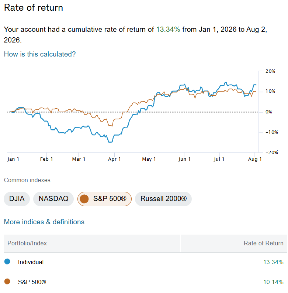The width and height of the screenshot is (288, 293).
Task: Click the 10.14% S&P 500® return value
Action: (x=273, y=282)
